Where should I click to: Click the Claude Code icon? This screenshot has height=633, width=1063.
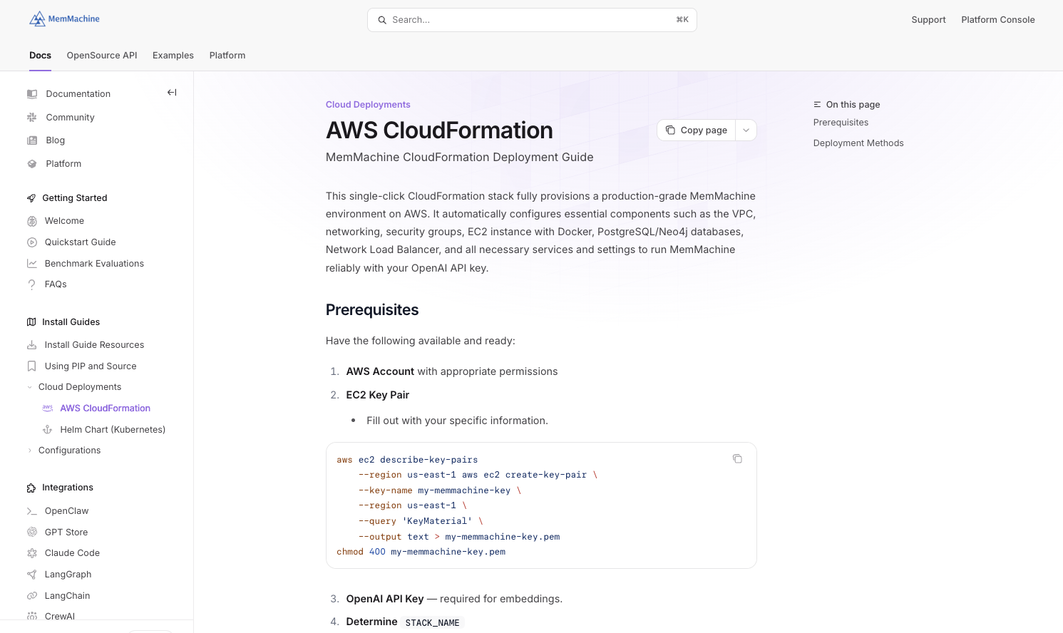32,553
